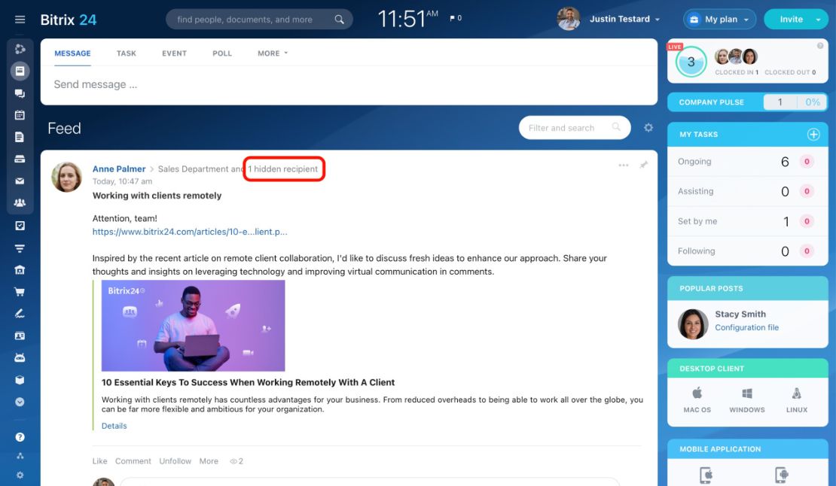Viewport: 836px width, 486px height.
Task: Open Anne Palmer's profile link
Action: (119, 169)
